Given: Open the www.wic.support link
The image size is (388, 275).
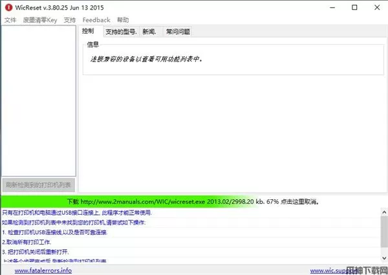Looking at the screenshot, I should [x=334, y=270].
